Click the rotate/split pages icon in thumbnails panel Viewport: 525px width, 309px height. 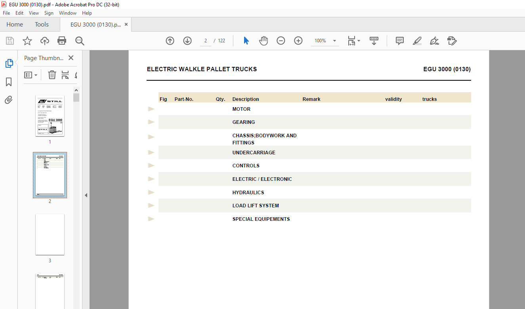(65, 75)
